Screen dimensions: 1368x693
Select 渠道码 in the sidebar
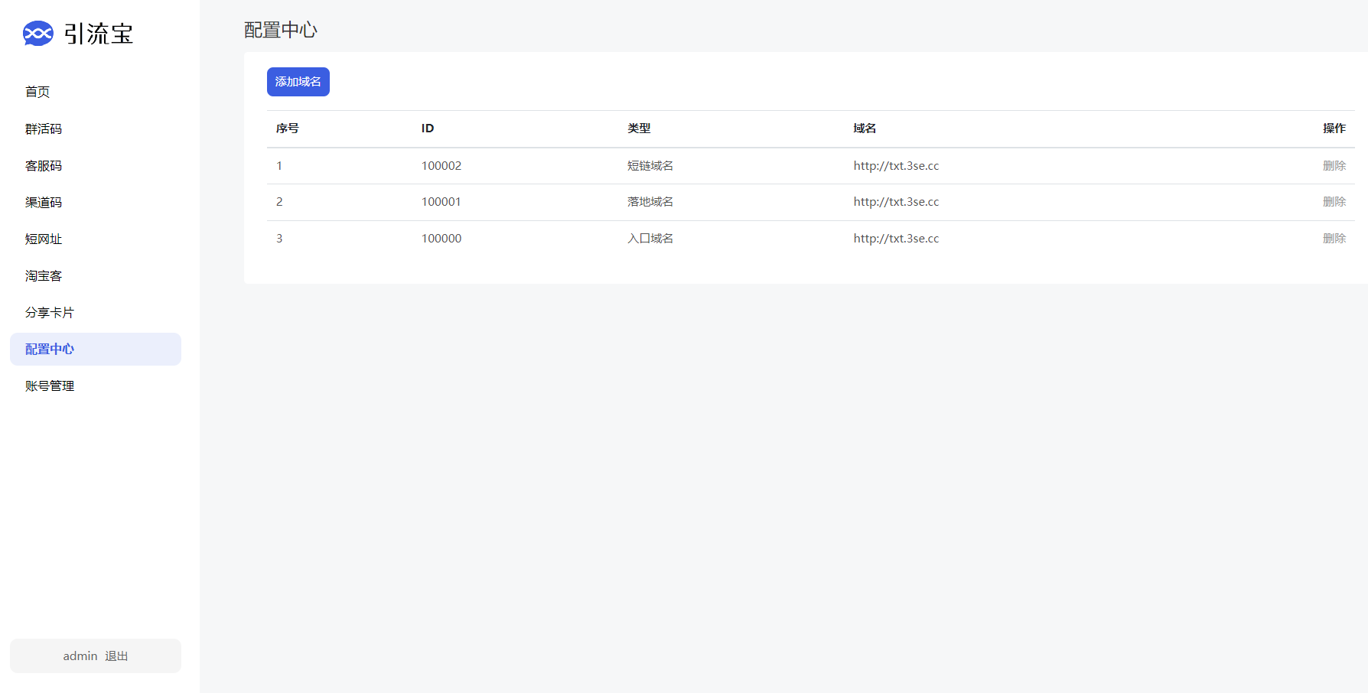coord(44,202)
